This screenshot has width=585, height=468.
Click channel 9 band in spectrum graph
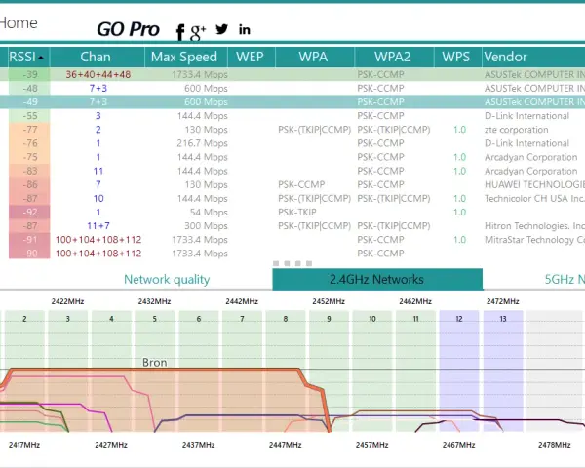click(329, 370)
